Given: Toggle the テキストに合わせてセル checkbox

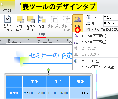Looking at the screenshot, I should tap(88, 29).
